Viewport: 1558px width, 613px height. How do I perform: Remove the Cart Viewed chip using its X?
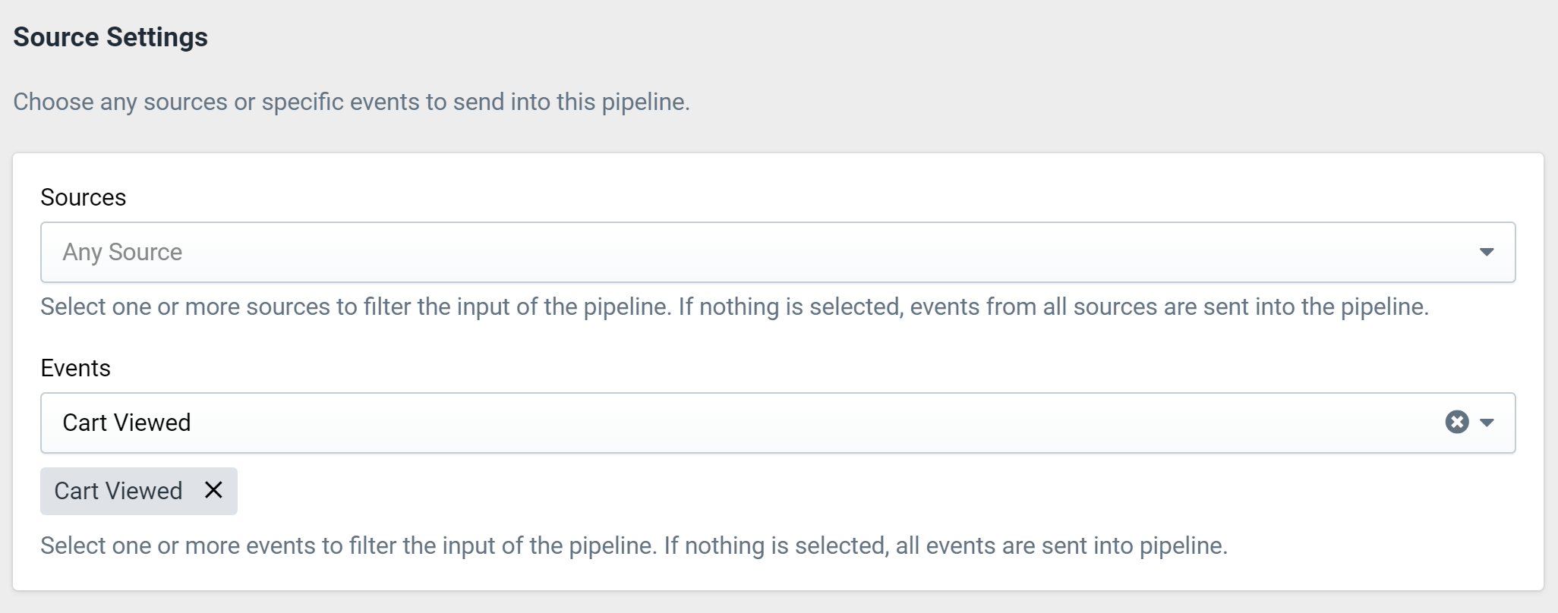213,490
